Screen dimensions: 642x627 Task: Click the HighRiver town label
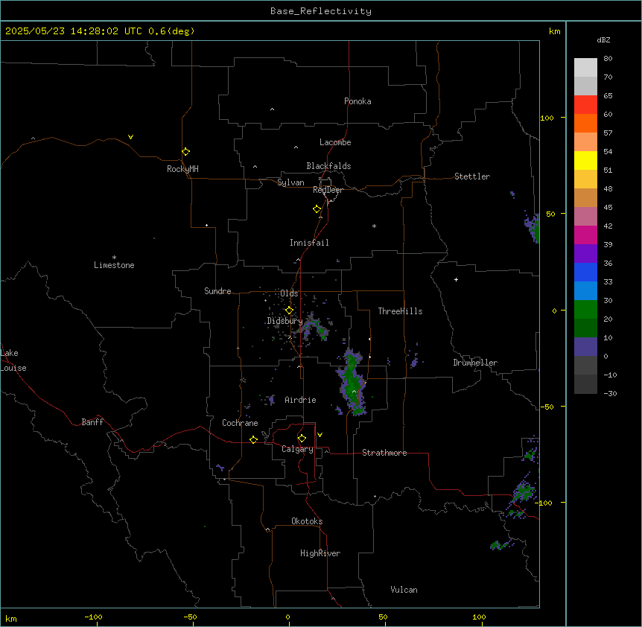(320, 553)
